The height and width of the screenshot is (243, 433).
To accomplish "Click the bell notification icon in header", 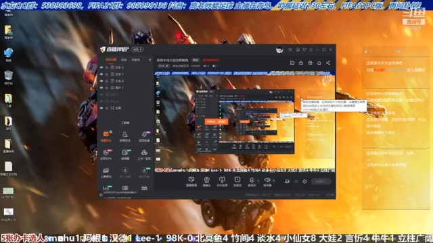I will [x=319, y=63].
